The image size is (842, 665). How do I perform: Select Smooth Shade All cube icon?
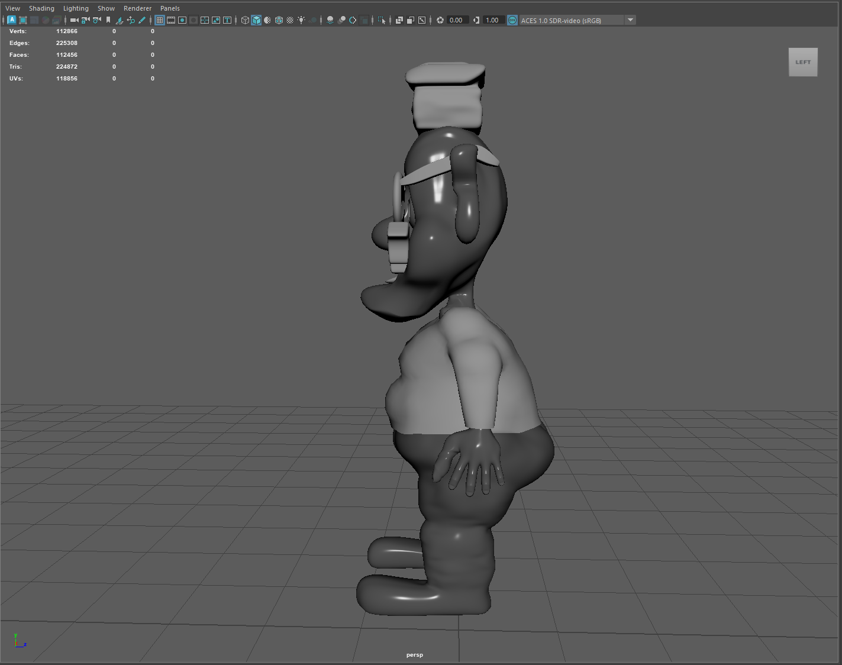click(256, 20)
